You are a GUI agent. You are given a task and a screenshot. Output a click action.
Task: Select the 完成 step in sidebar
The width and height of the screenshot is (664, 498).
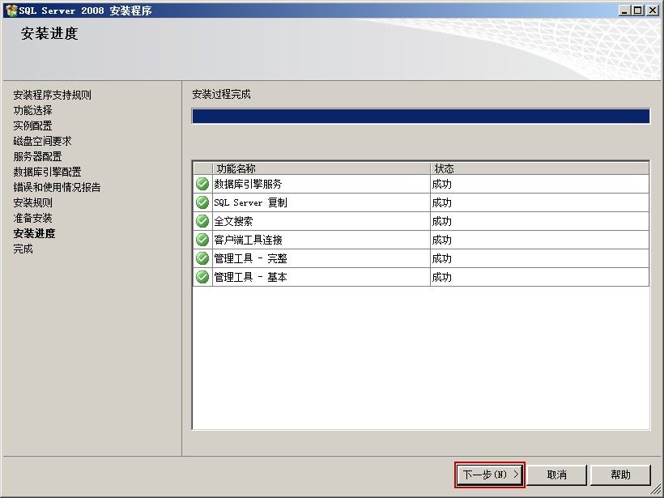point(23,249)
